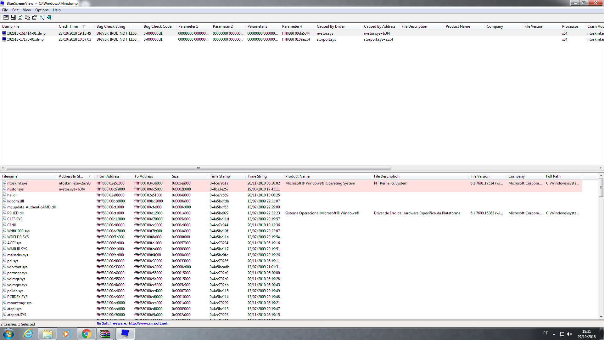Screen dimensions: 604x340
Task: Open WinRAR from the taskbar
Action: tap(105, 334)
